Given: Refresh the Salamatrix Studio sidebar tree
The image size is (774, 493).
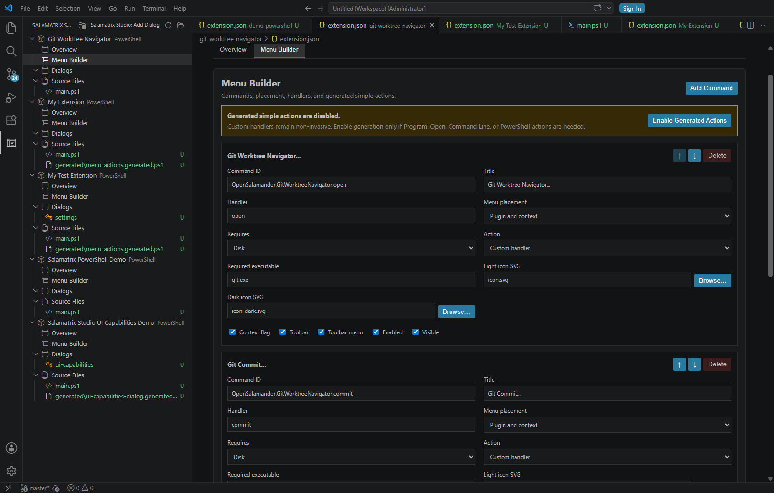Looking at the screenshot, I should pyautogui.click(x=168, y=25).
